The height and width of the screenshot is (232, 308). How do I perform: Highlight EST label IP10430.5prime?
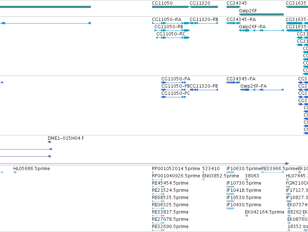(x=244, y=205)
